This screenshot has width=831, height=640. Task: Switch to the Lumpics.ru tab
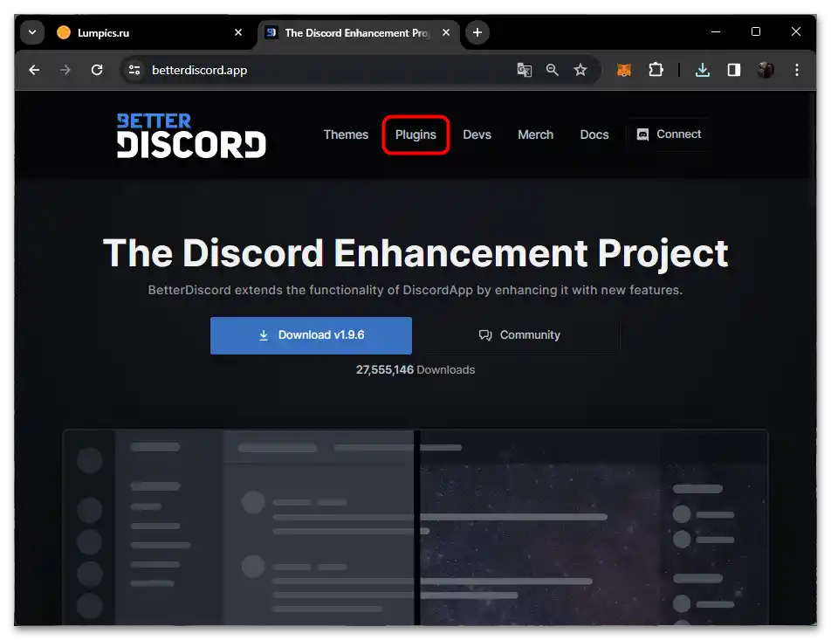pos(148,33)
